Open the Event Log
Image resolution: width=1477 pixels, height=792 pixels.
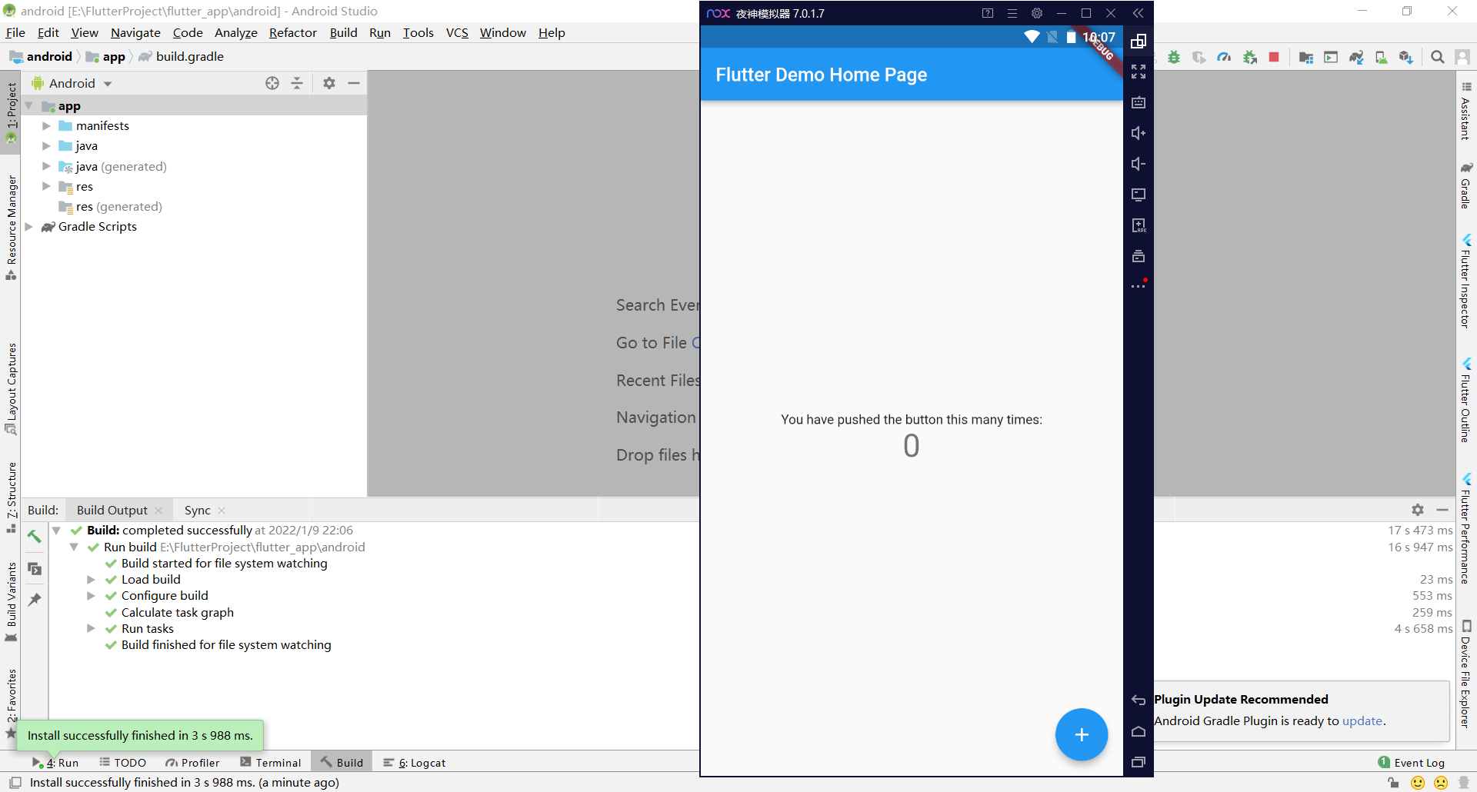click(x=1412, y=763)
